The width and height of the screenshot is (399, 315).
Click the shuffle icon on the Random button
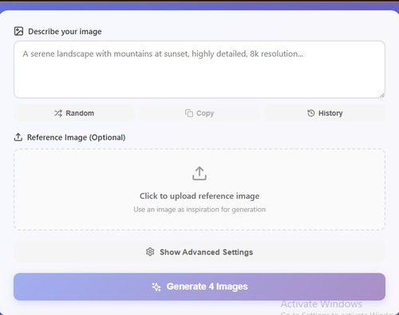click(x=58, y=113)
